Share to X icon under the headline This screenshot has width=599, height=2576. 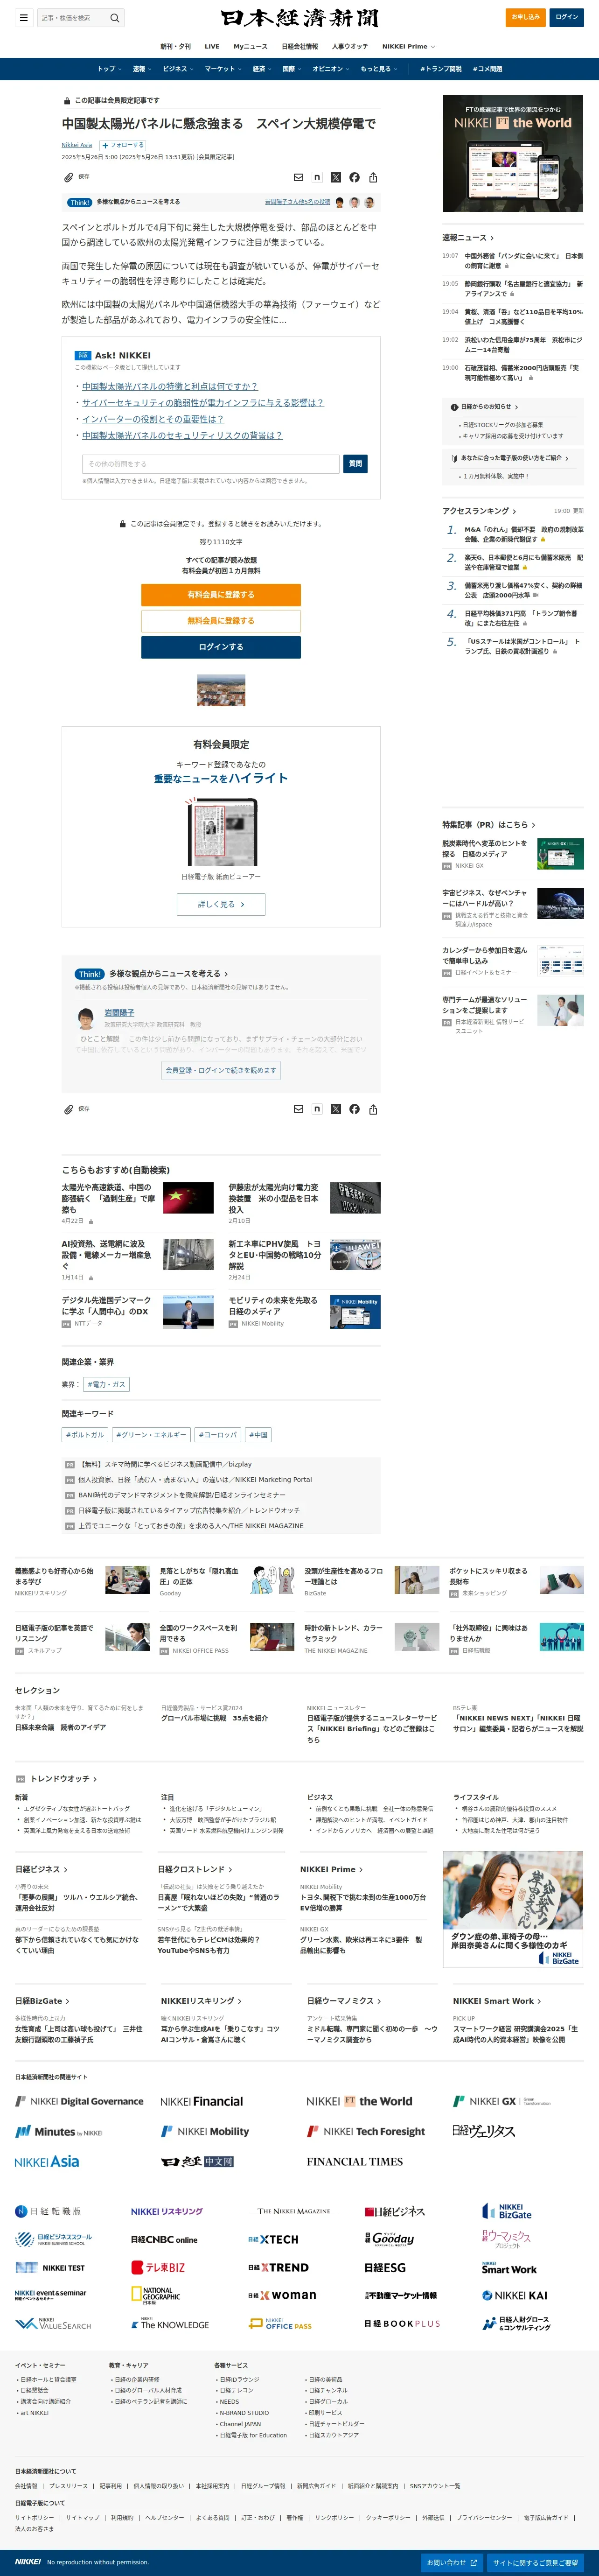(x=336, y=177)
